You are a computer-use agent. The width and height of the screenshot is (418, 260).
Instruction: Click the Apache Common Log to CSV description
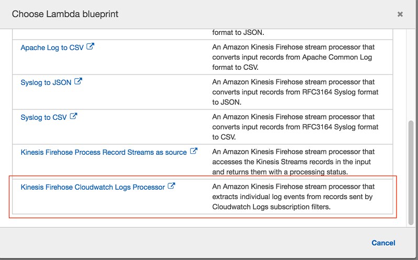[293, 57]
